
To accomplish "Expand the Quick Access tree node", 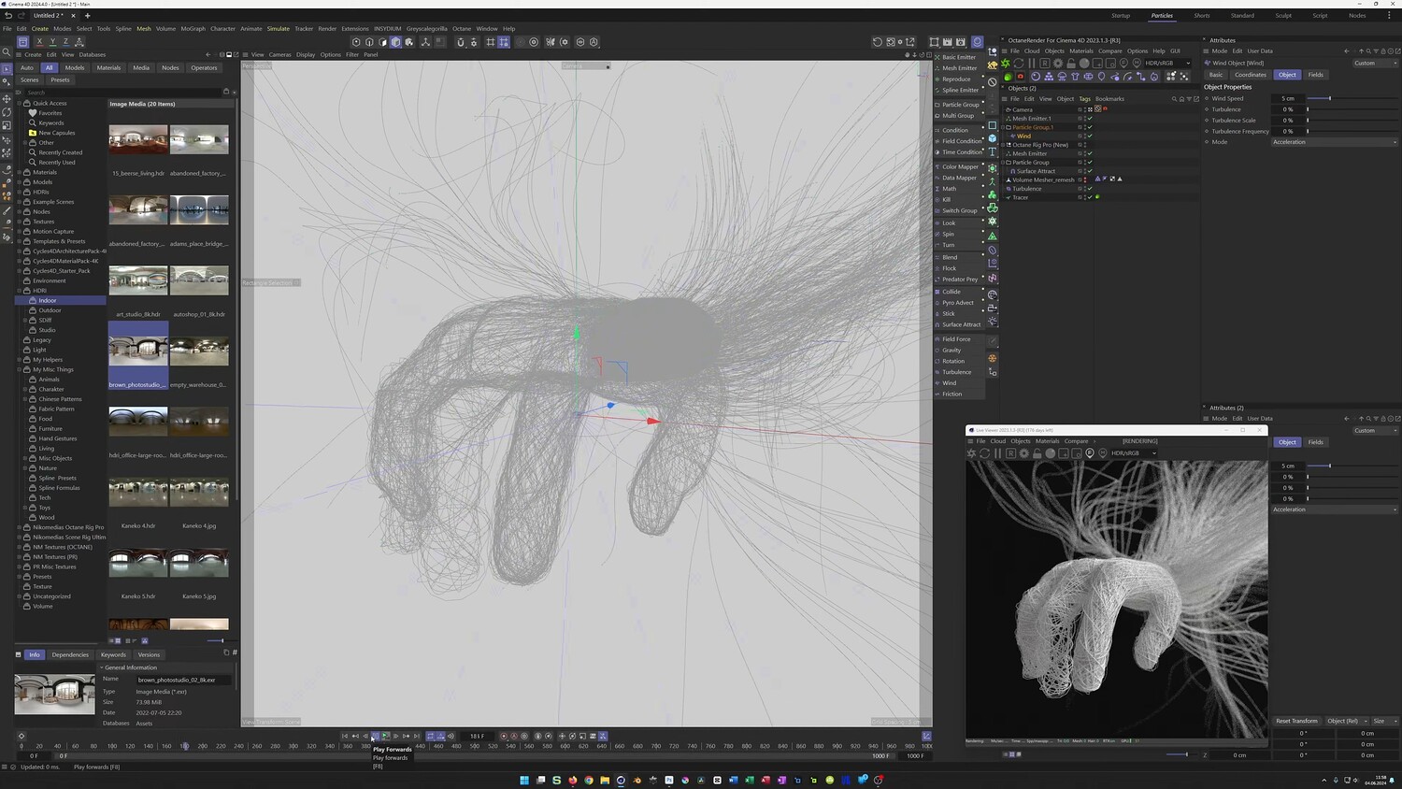I will (x=20, y=104).
